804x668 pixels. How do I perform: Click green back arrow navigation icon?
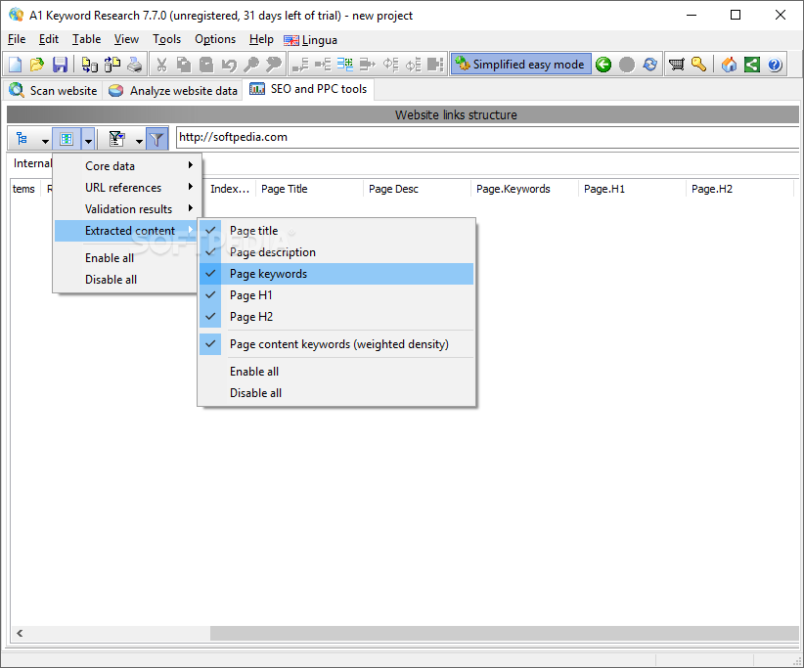tap(603, 65)
